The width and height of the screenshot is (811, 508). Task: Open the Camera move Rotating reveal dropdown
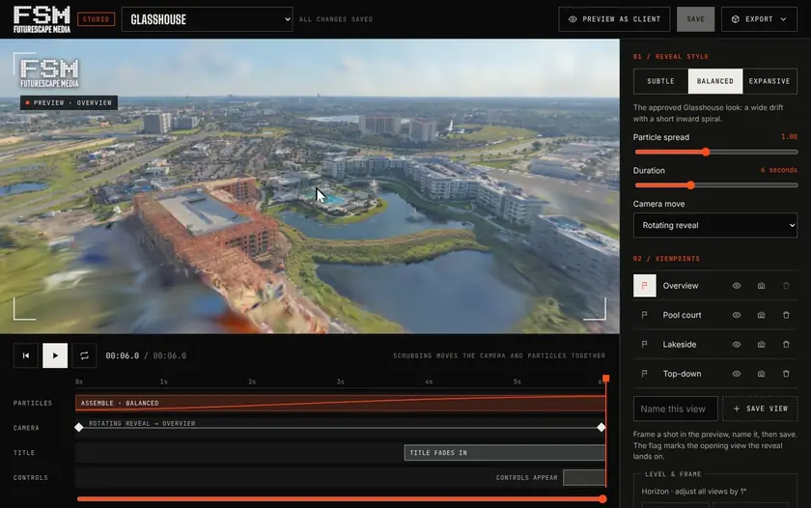point(714,225)
